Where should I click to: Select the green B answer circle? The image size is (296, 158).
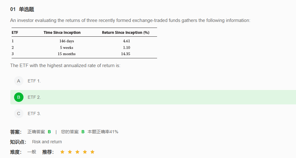(x=19, y=97)
